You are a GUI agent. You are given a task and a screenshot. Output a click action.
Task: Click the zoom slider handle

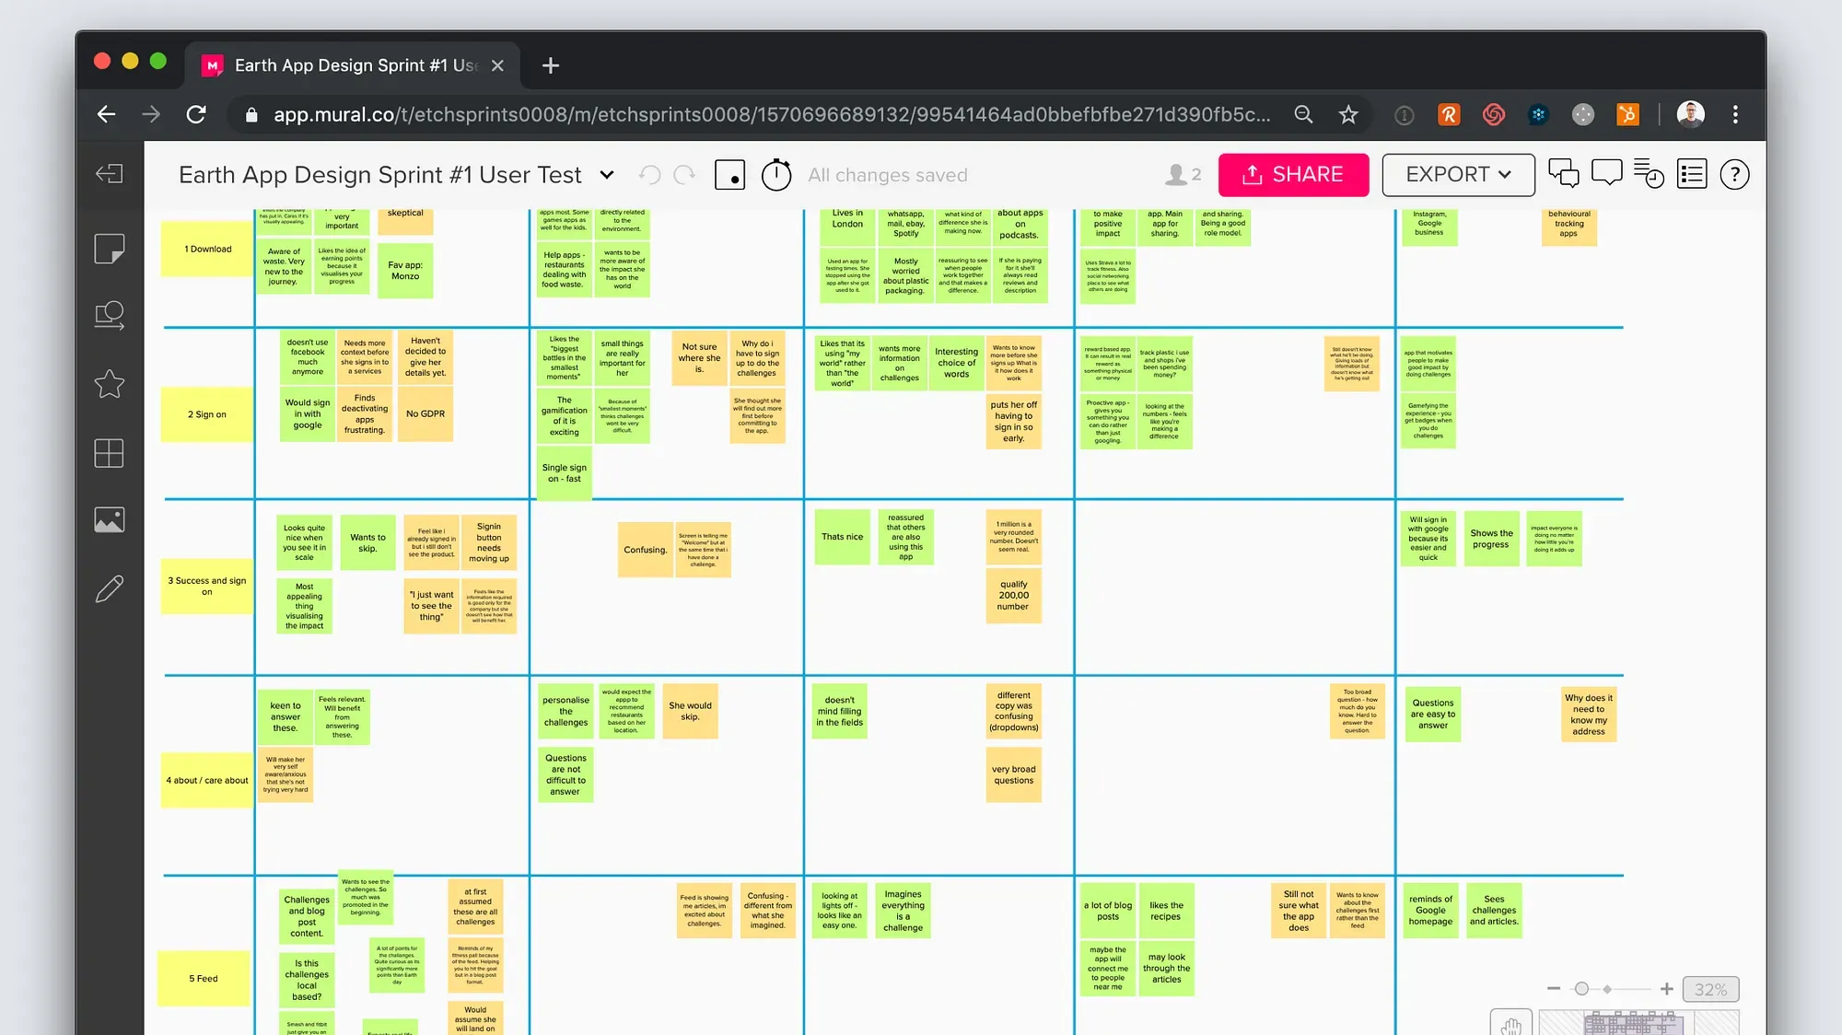click(x=1581, y=989)
